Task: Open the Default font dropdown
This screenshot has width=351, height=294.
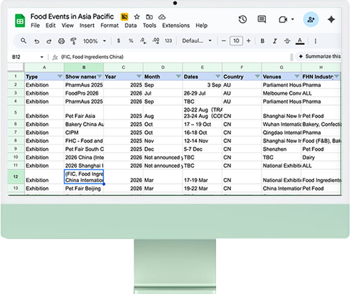Action: pos(197,41)
